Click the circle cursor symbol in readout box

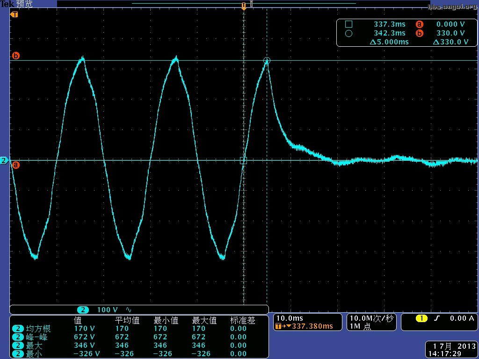348,33
